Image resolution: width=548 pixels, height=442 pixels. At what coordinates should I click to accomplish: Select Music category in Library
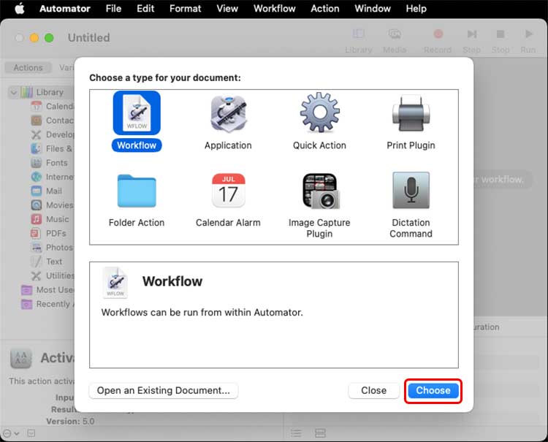tap(50, 219)
